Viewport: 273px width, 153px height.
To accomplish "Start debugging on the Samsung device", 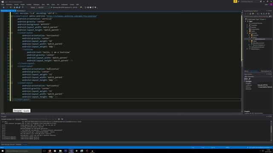I will 64,8.
